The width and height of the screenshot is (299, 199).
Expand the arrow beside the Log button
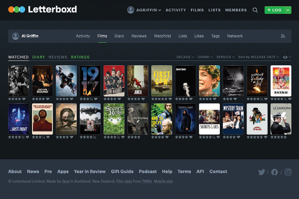(288, 10)
